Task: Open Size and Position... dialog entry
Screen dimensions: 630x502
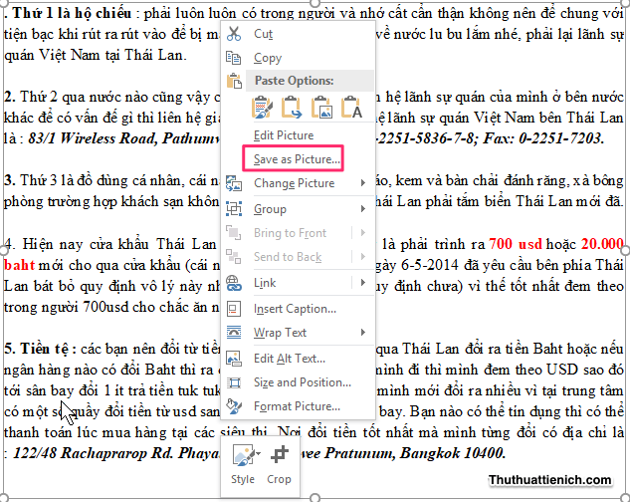Action: [303, 382]
